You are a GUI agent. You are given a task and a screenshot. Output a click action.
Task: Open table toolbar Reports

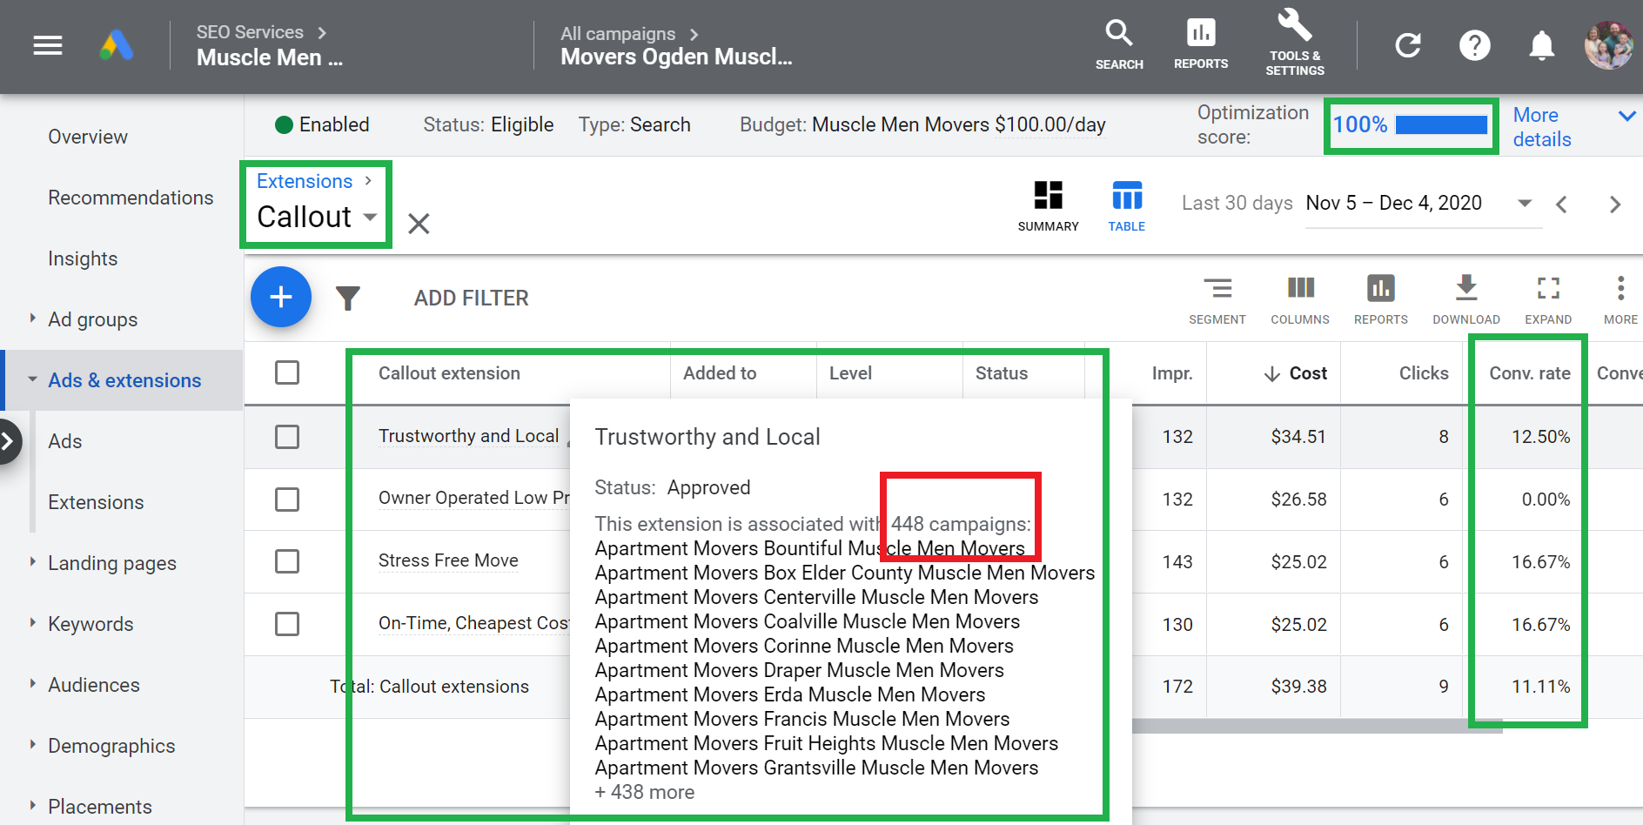click(1381, 300)
